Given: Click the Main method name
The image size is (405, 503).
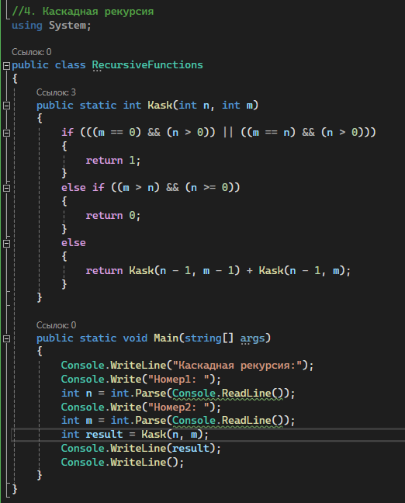Looking at the screenshot, I should (x=166, y=338).
